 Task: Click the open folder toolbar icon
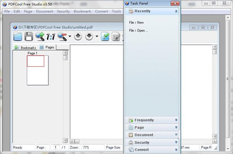point(18,37)
